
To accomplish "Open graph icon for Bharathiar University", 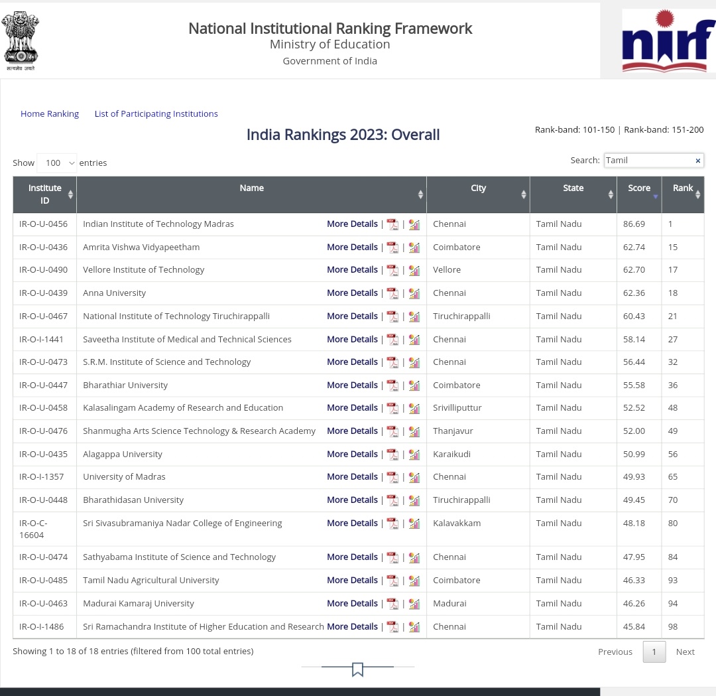I will coord(414,385).
